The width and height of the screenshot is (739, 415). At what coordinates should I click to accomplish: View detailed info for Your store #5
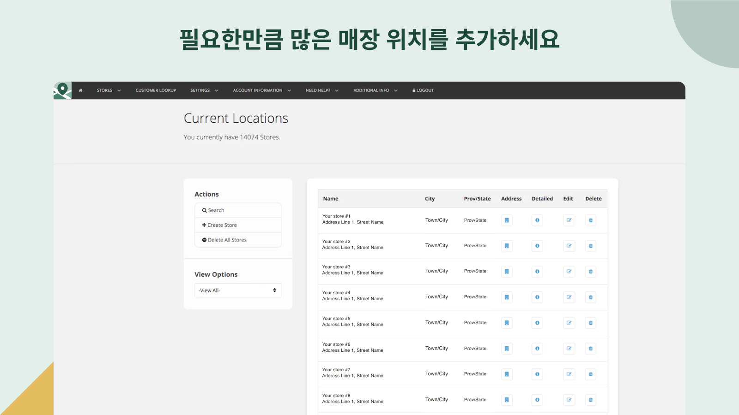537,323
